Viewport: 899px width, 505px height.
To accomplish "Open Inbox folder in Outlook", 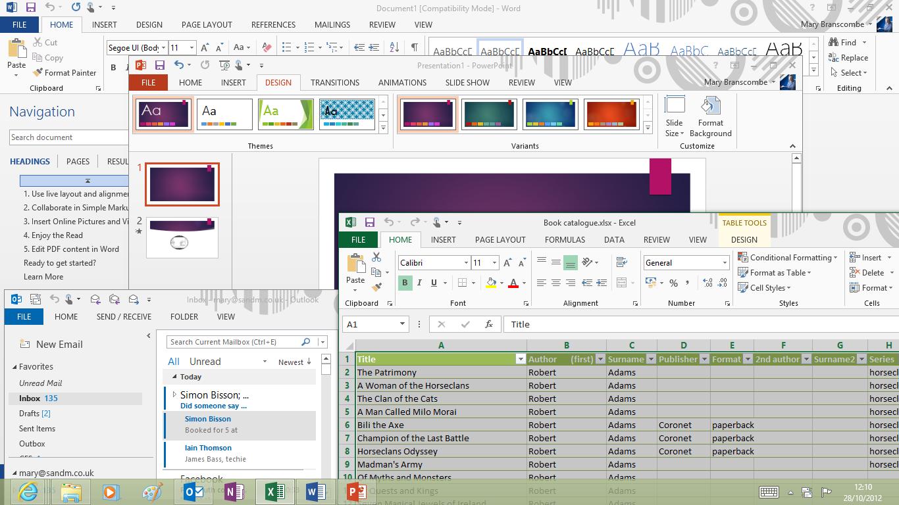I will click(x=75, y=398).
